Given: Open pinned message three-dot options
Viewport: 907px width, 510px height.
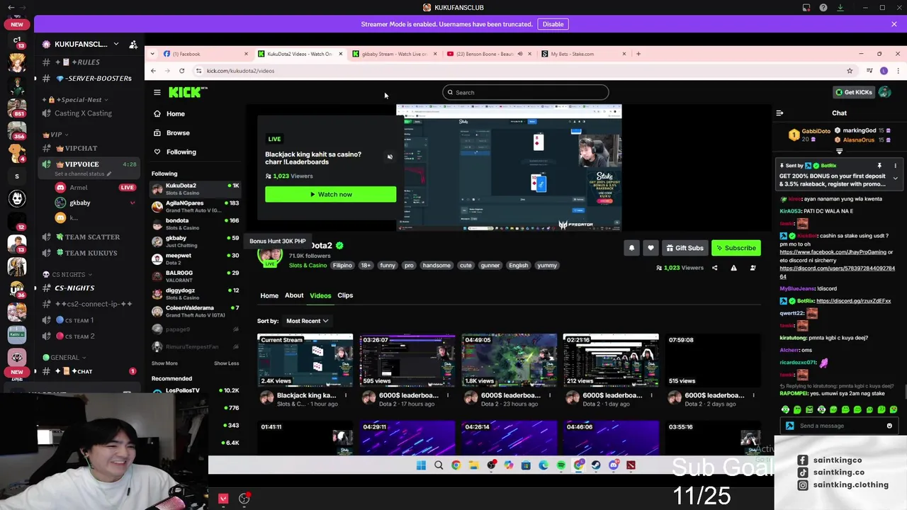Looking at the screenshot, I should [x=895, y=166].
